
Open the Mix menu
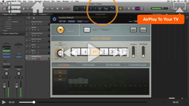[53, 1]
